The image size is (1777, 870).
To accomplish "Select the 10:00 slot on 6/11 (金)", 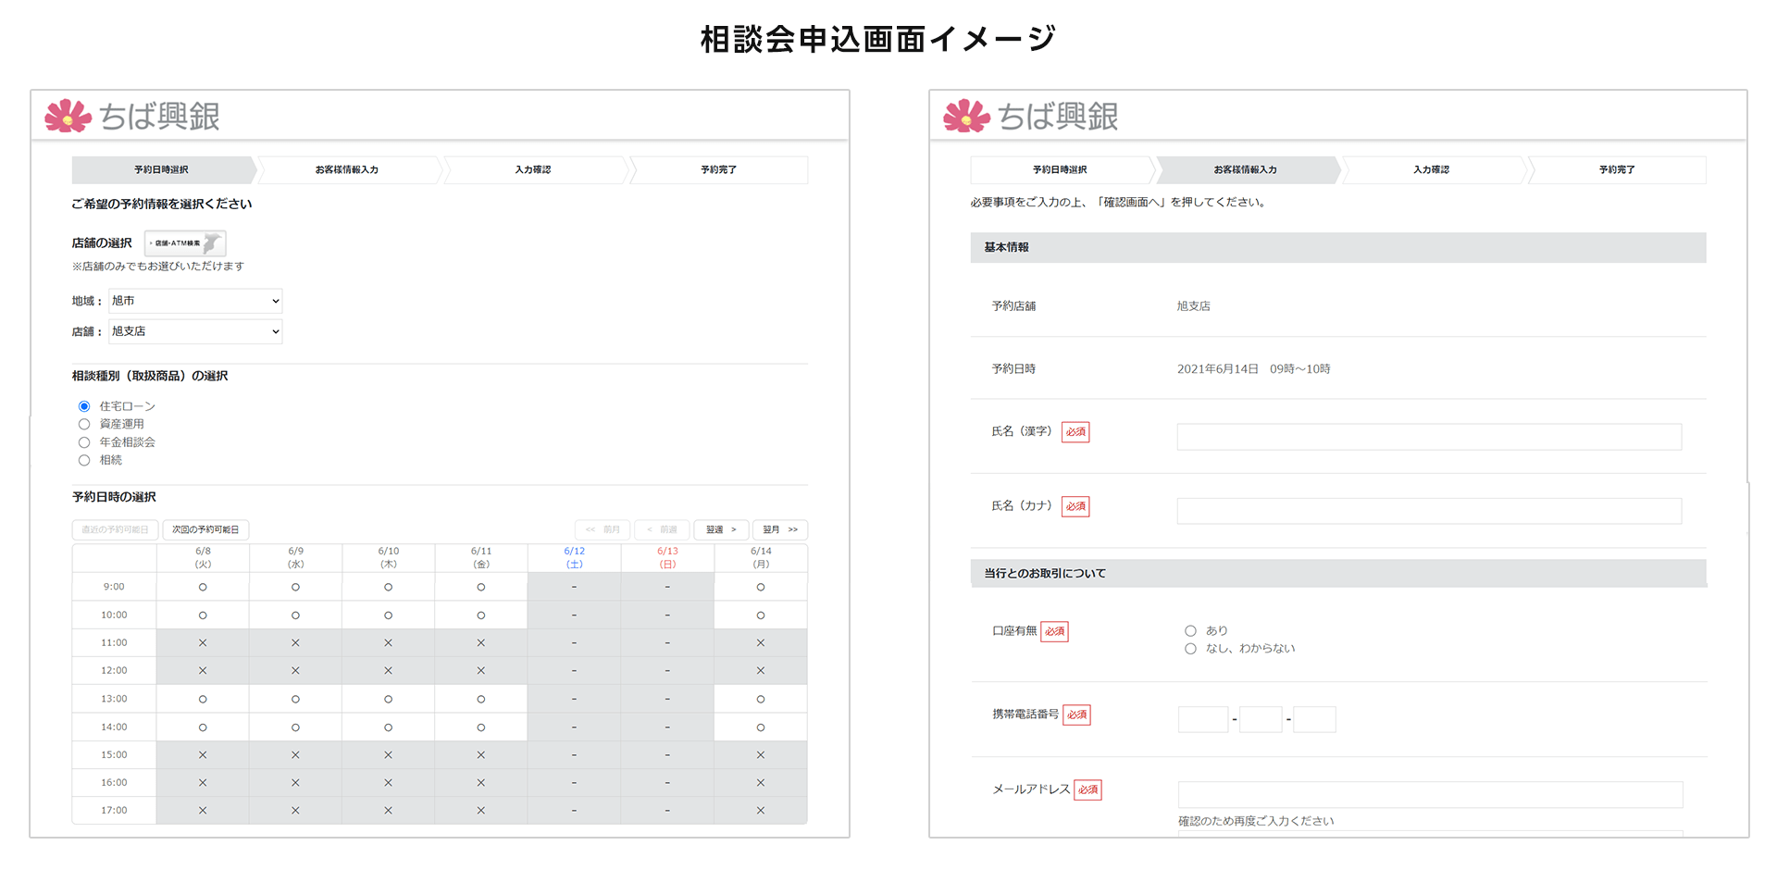I will (x=481, y=615).
